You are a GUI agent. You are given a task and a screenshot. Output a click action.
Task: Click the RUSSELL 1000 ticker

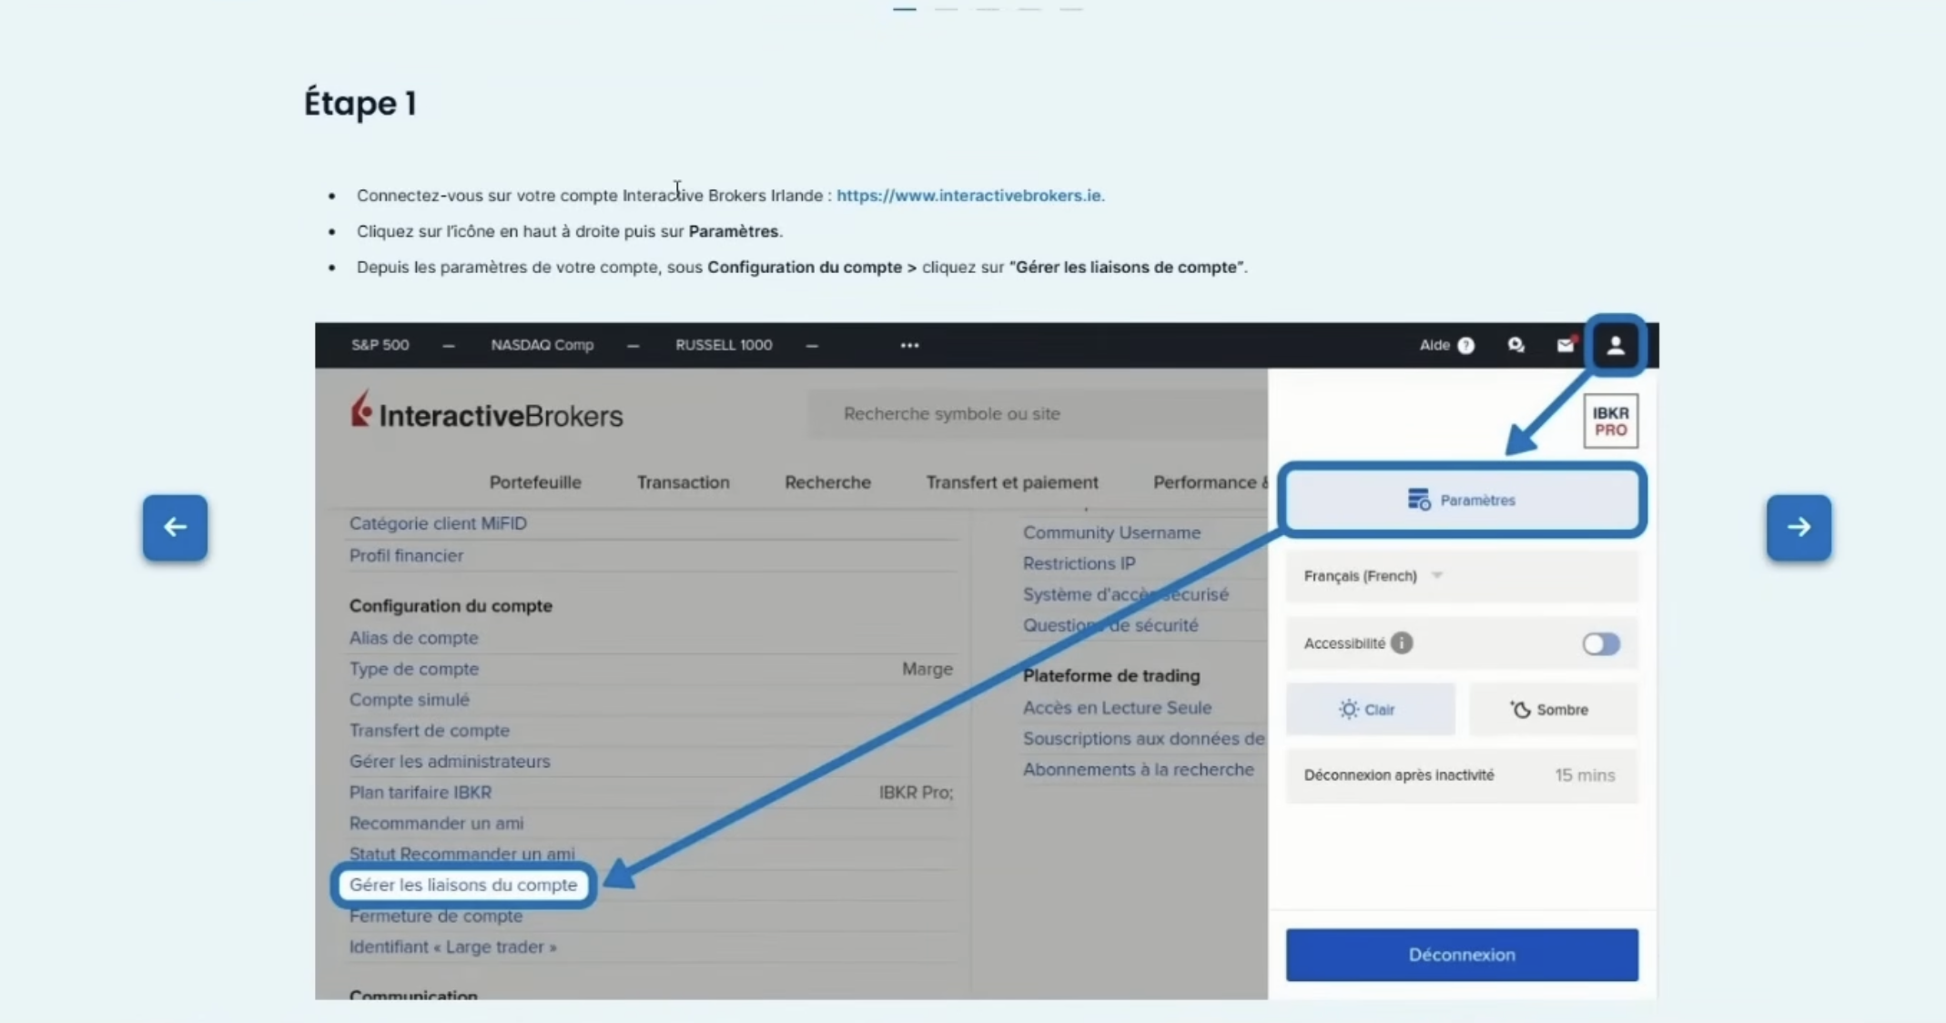pos(724,345)
